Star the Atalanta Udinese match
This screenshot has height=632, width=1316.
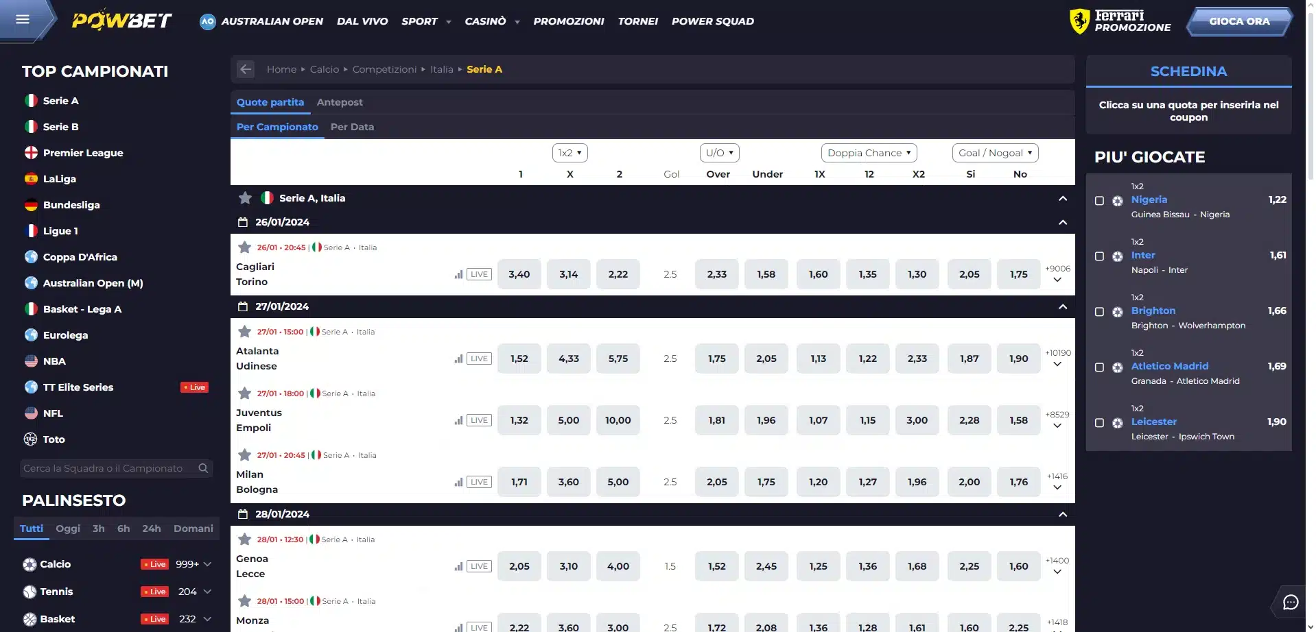click(x=244, y=331)
